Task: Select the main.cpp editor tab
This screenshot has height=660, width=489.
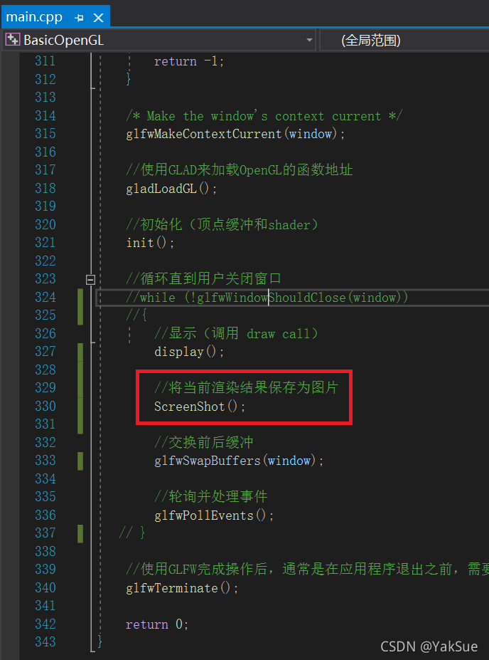Action: pyautogui.click(x=34, y=17)
